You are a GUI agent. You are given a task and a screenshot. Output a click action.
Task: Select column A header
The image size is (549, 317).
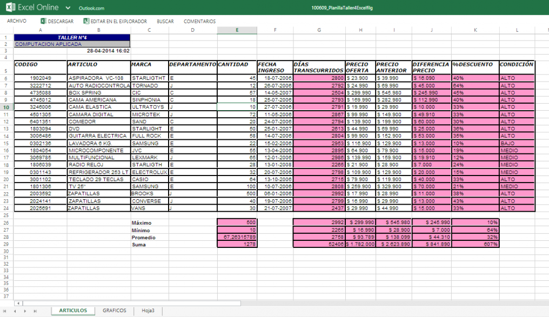[41, 30]
